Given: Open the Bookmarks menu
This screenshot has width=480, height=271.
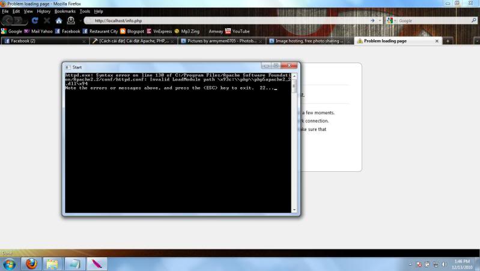Looking at the screenshot, I should pos(65,11).
